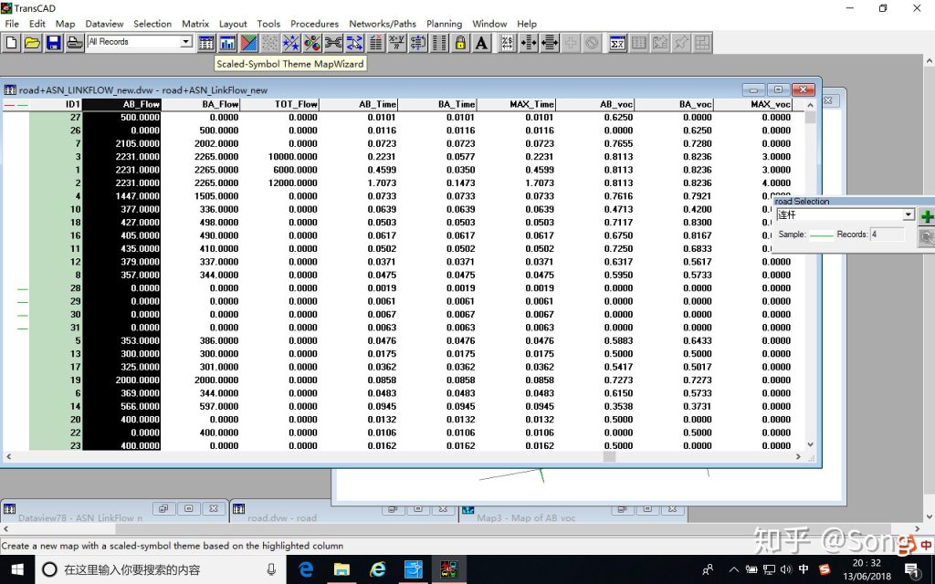
Task: Click the AB_Flow column header
Action: point(121,104)
